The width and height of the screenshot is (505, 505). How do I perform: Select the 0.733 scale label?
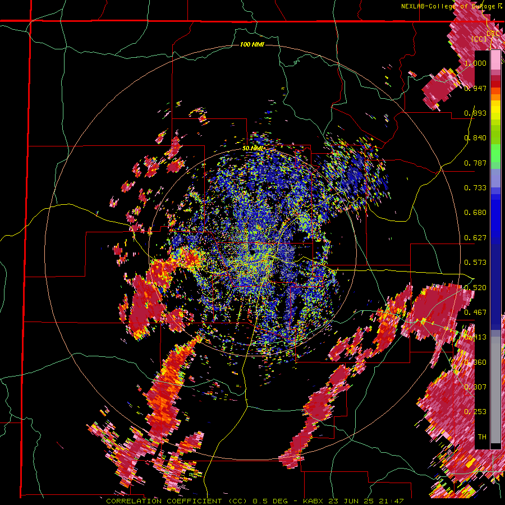click(475, 188)
